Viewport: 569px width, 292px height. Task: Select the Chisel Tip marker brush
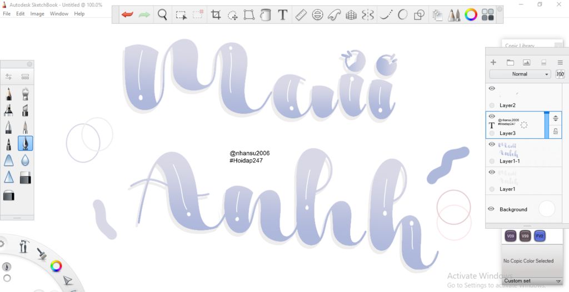point(25,110)
